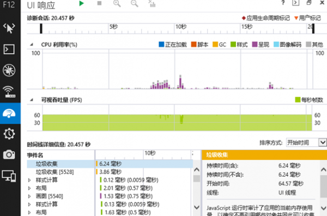Click the 用户标记 legend label

point(310,18)
